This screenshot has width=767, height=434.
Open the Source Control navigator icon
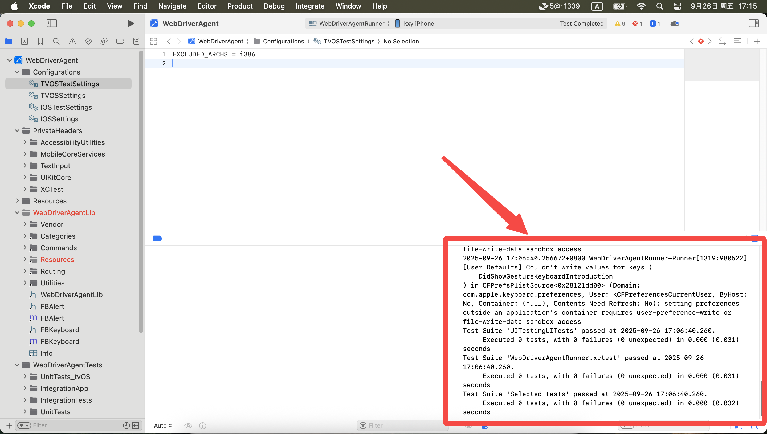click(25, 42)
